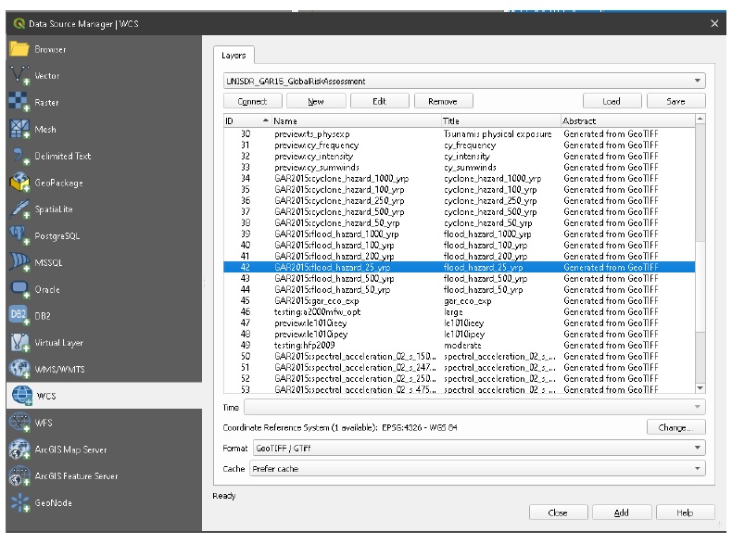The width and height of the screenshot is (732, 544).
Task: Open the Format GeoTIFF dropdown
Action: [479, 448]
